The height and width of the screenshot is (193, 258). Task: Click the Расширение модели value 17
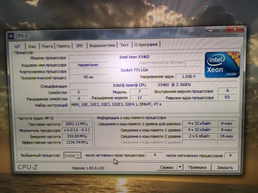click(139, 98)
